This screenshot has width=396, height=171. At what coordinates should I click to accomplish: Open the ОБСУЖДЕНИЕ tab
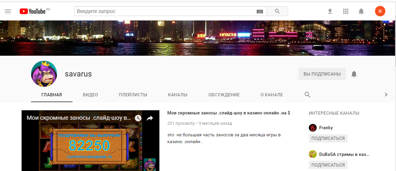(x=224, y=95)
